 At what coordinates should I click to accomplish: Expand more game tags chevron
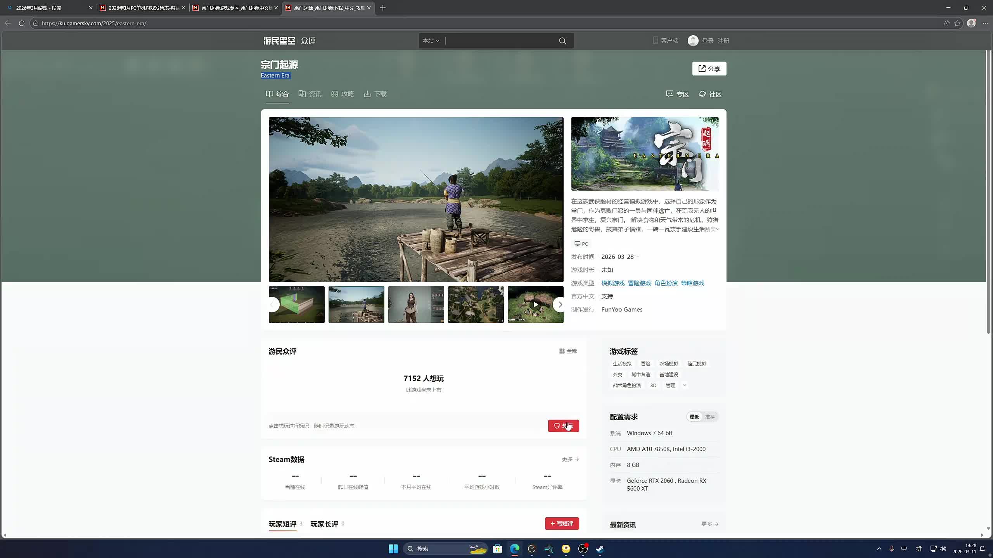(x=685, y=385)
